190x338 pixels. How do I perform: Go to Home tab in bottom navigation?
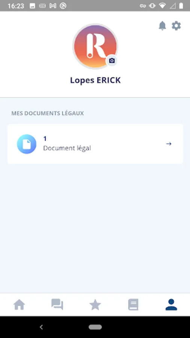(19, 305)
